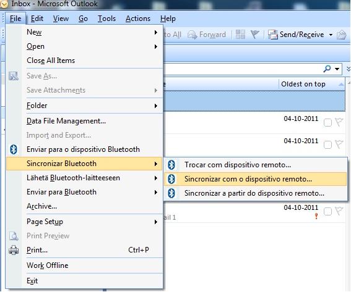Toggle category box of first 04-10-2011 message

327,123
